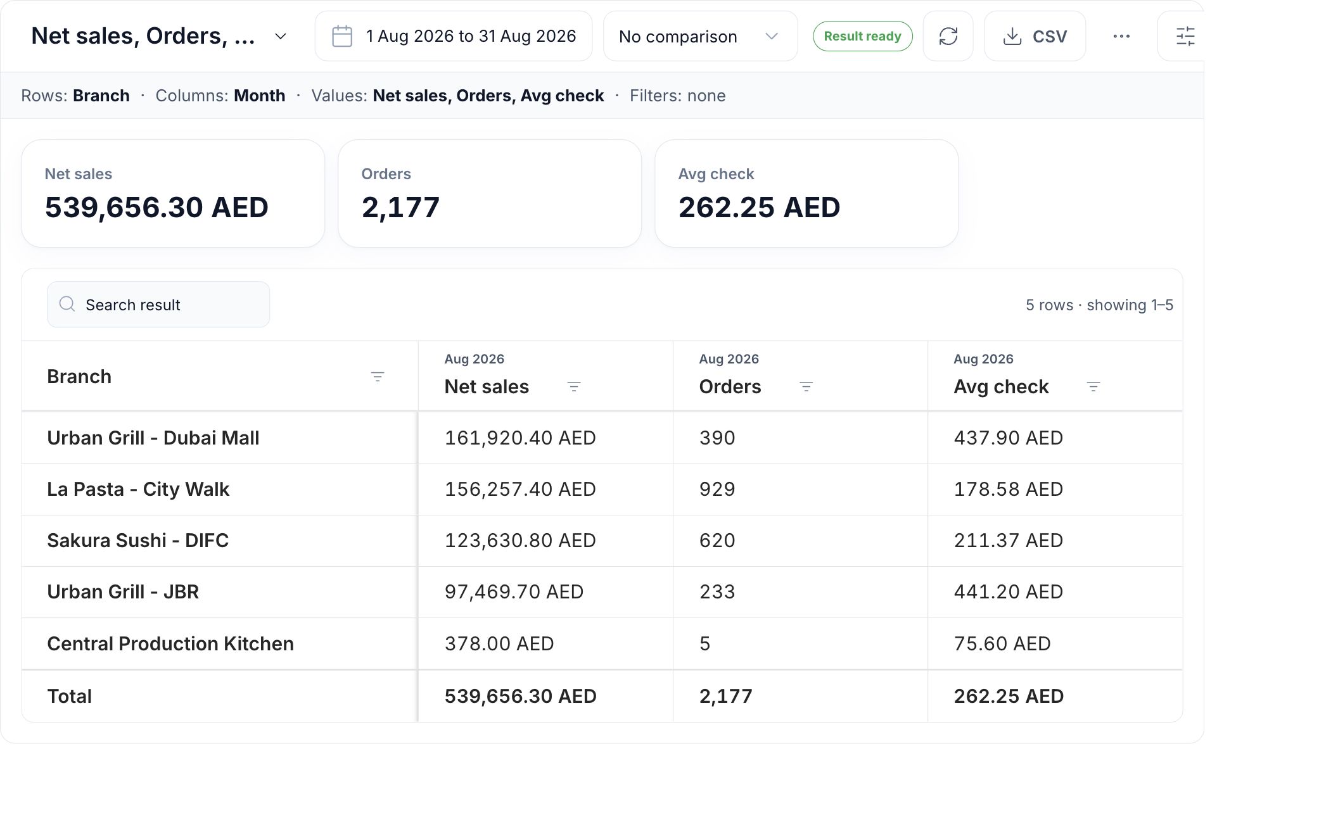Image resolution: width=1338 pixels, height=827 pixels.
Task: Click the 75.60 AED avg check cell
Action: coord(1055,644)
